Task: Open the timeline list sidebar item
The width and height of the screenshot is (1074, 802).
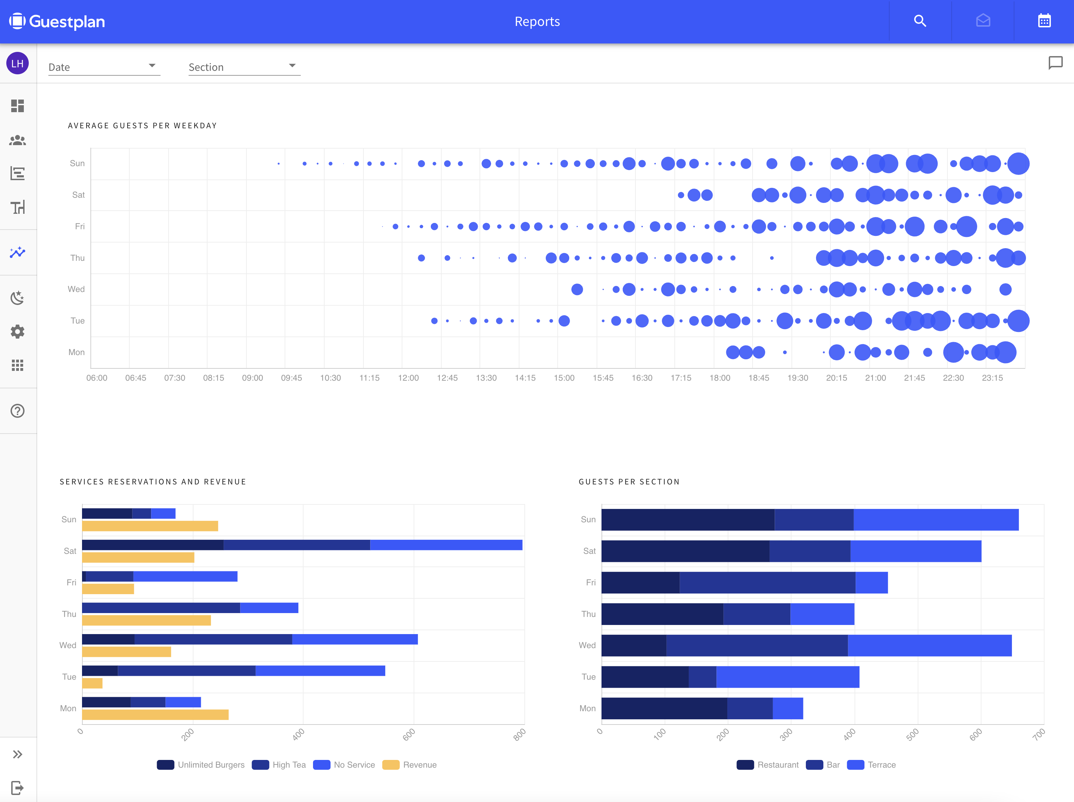Action: click(18, 173)
